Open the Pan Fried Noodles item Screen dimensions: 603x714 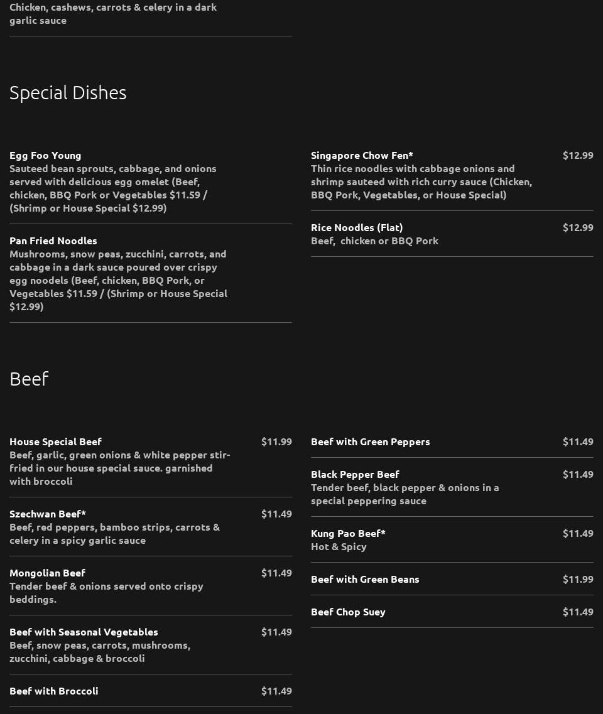(53, 241)
